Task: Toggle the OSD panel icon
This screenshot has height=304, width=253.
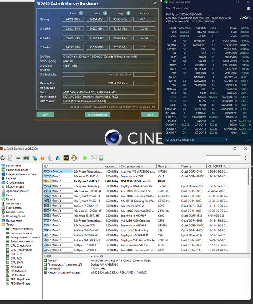Action: (66, 158)
